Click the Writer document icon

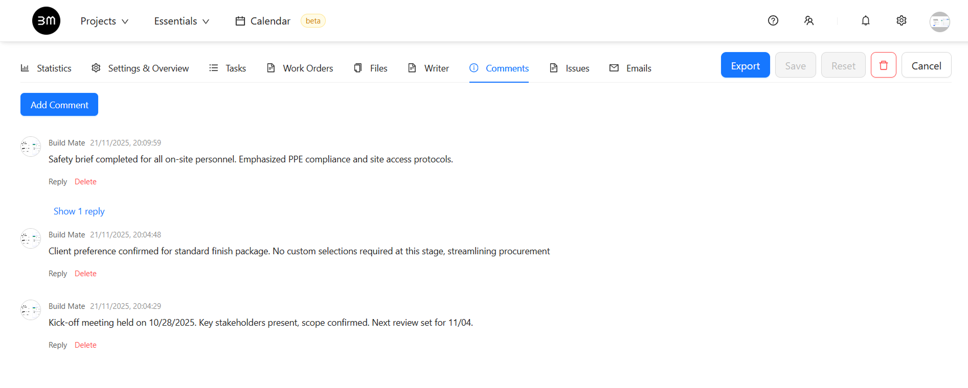click(412, 68)
